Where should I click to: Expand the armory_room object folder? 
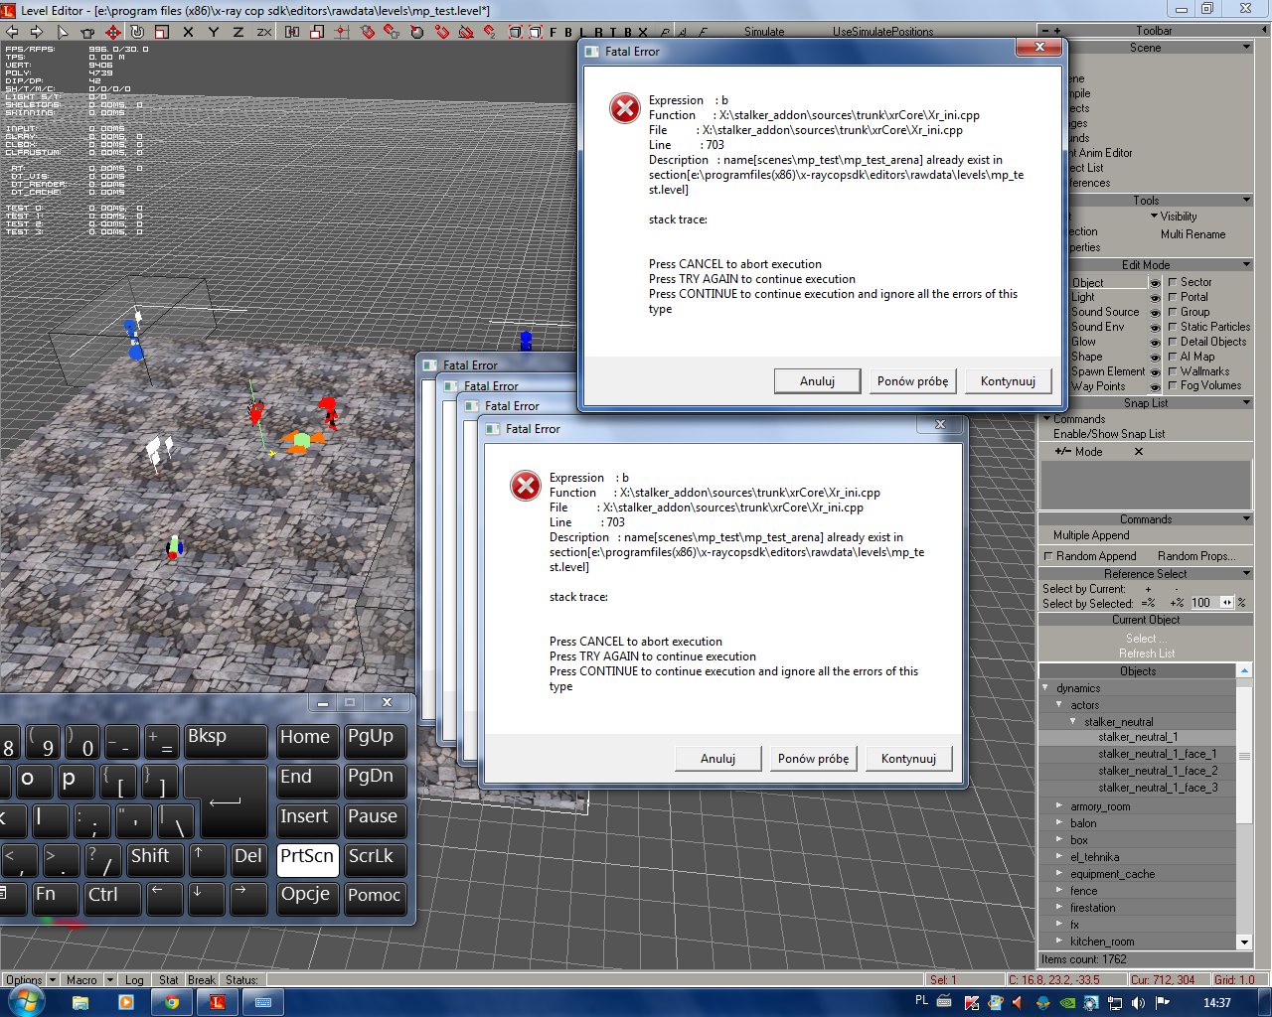pyautogui.click(x=1059, y=806)
